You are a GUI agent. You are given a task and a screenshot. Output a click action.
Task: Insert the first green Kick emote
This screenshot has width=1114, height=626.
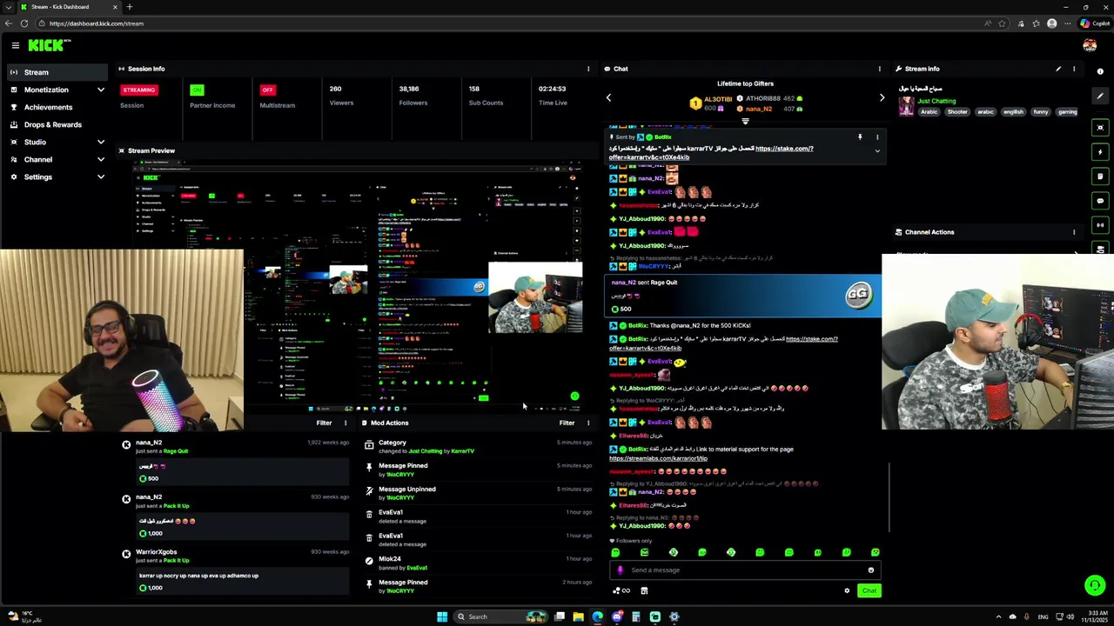click(615, 553)
